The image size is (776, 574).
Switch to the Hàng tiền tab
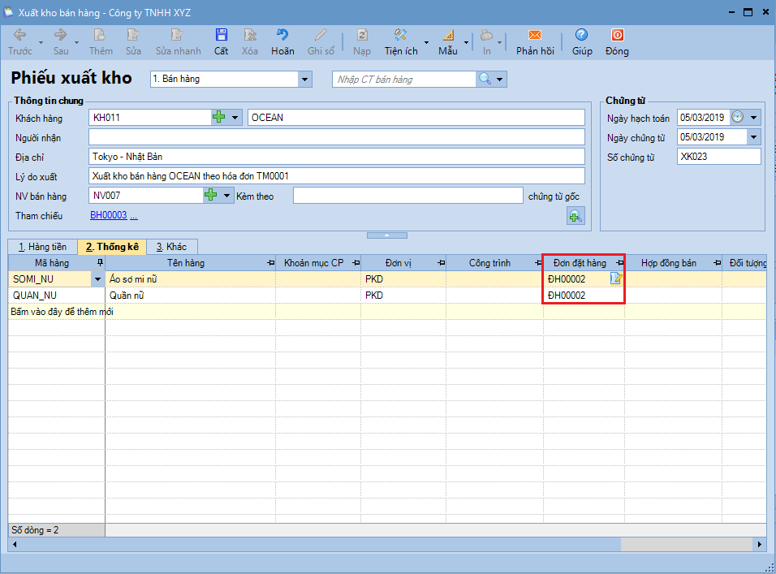pos(42,247)
